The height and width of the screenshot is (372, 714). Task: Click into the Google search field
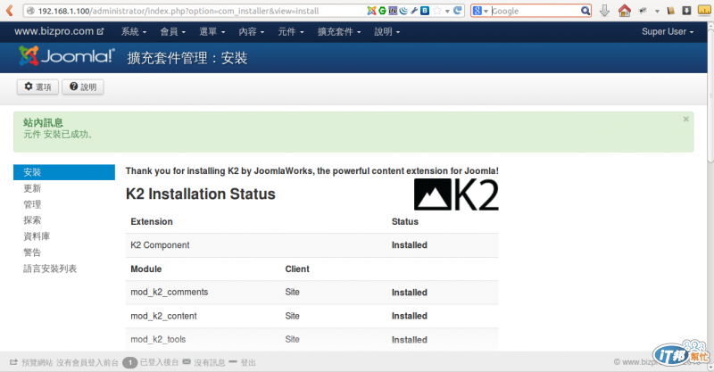pos(535,11)
